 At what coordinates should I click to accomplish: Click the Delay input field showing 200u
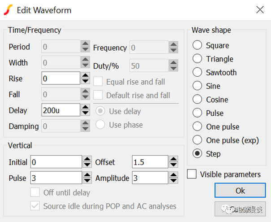tap(60, 110)
